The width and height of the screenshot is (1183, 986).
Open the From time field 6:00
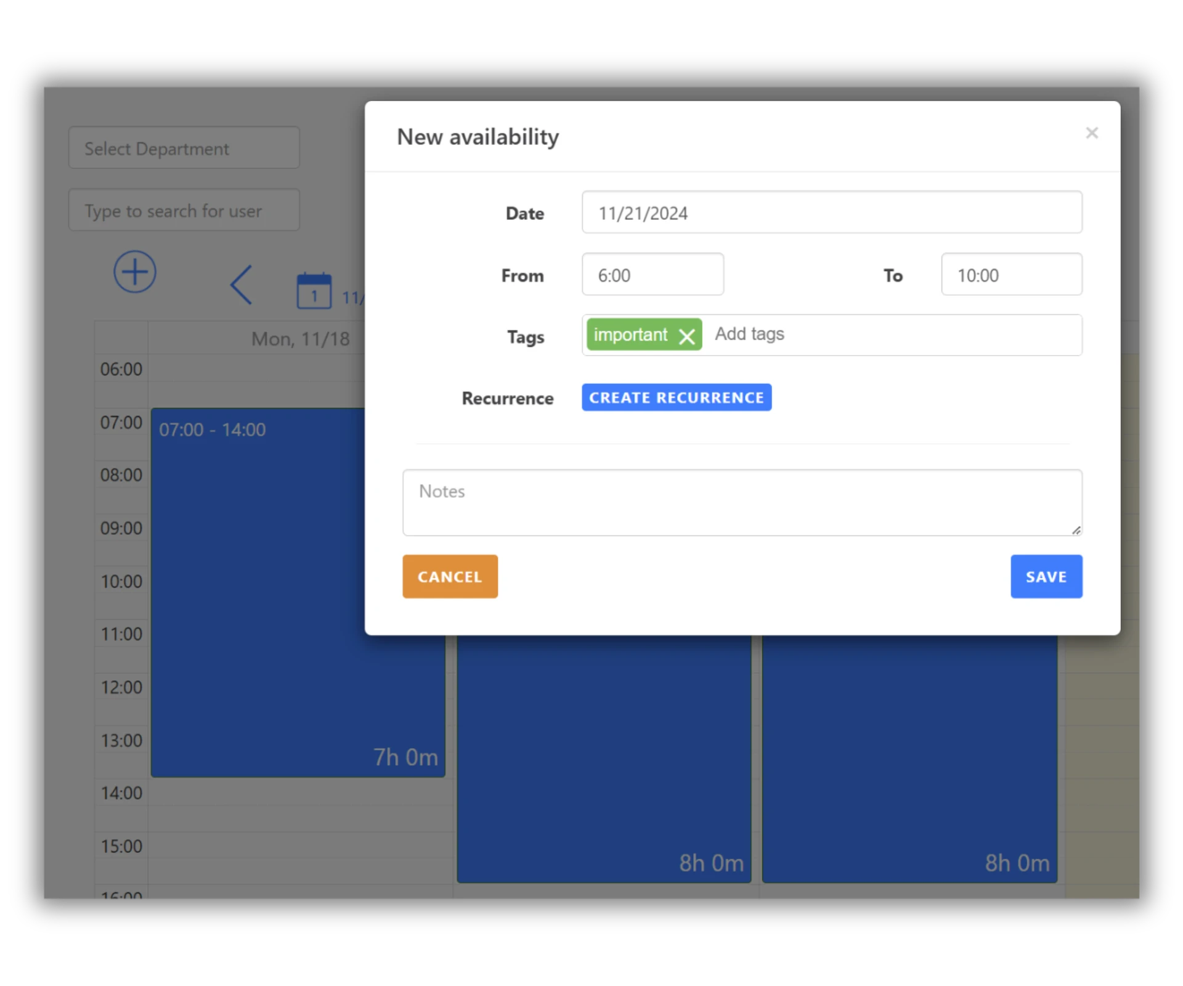pyautogui.click(x=652, y=275)
